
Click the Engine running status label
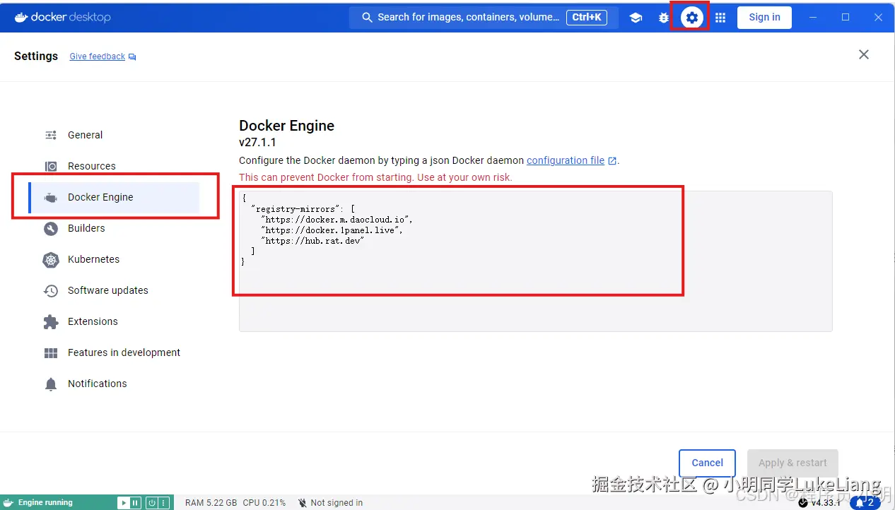pos(45,503)
